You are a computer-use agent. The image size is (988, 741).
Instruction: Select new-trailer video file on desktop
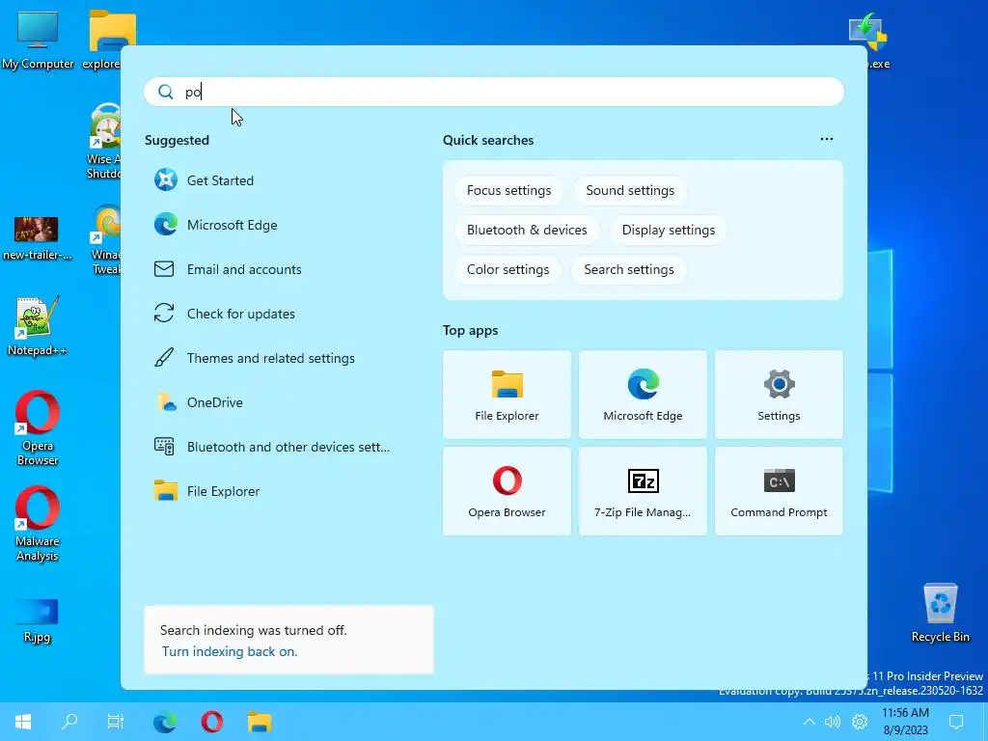point(38,238)
